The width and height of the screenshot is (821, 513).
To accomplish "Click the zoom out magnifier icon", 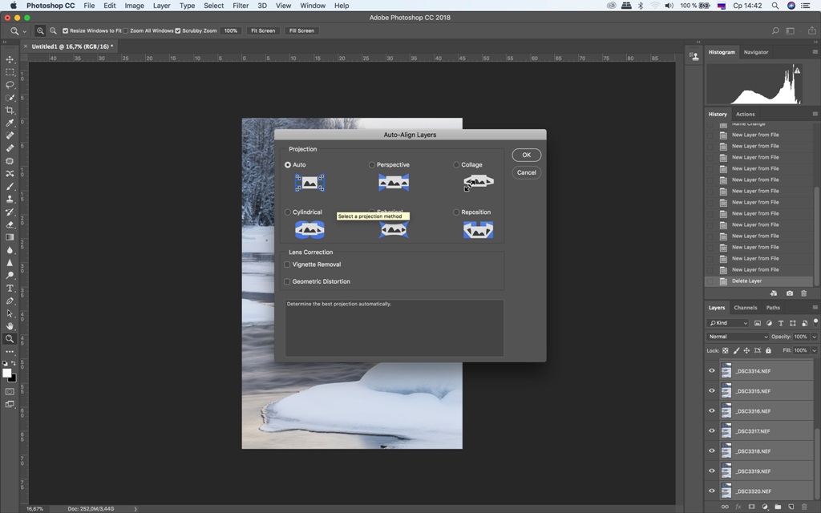I will [x=53, y=30].
